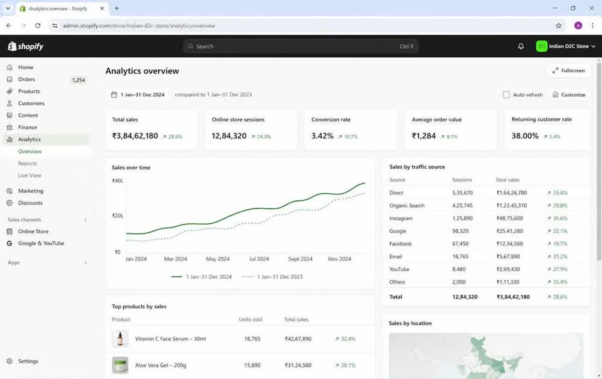602x379 pixels.
Task: Open the 1 Jan–31 Dec 2024 date picker
Action: 138,94
